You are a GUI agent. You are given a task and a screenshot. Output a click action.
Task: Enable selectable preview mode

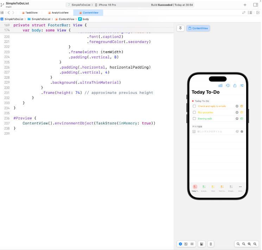186,244
